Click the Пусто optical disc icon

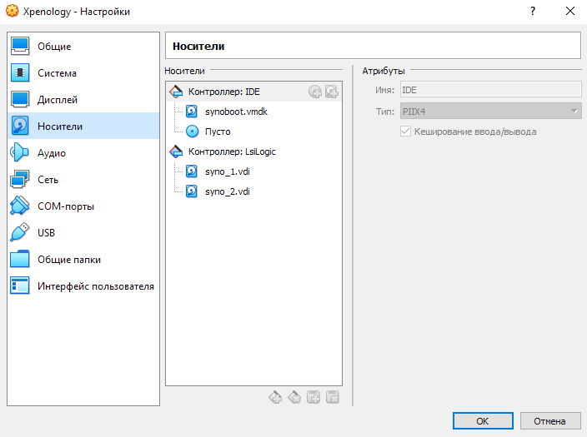(193, 132)
